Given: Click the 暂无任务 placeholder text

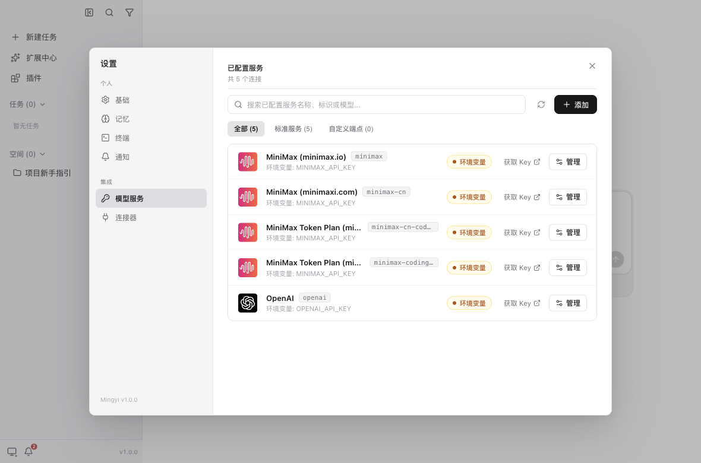Looking at the screenshot, I should [26, 126].
